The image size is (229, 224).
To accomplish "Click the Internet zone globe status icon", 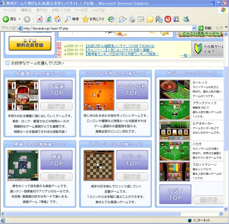I will pos(189,220).
